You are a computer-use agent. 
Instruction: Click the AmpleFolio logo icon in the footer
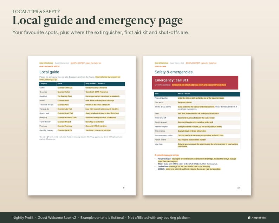[x=249, y=217]
